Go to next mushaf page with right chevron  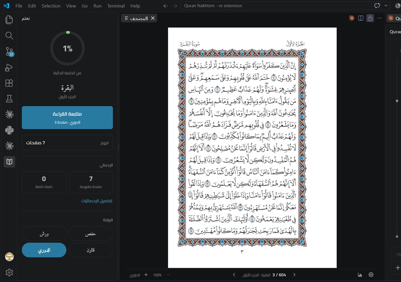(294, 275)
